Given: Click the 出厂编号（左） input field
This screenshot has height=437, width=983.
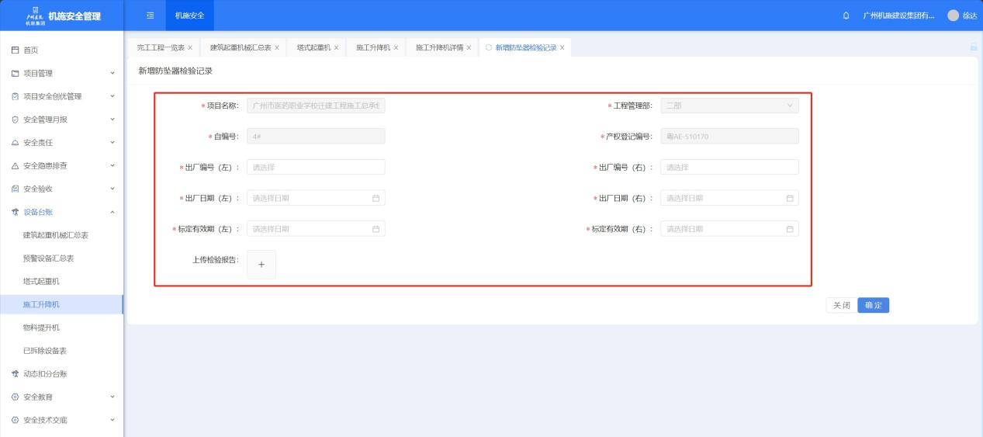Looking at the screenshot, I should 316,167.
